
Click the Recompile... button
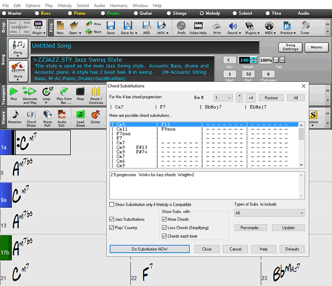251,228
